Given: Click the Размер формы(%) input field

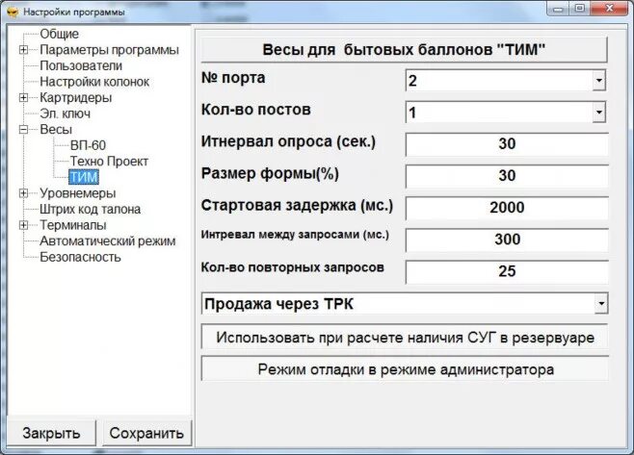Looking at the screenshot, I should [507, 176].
